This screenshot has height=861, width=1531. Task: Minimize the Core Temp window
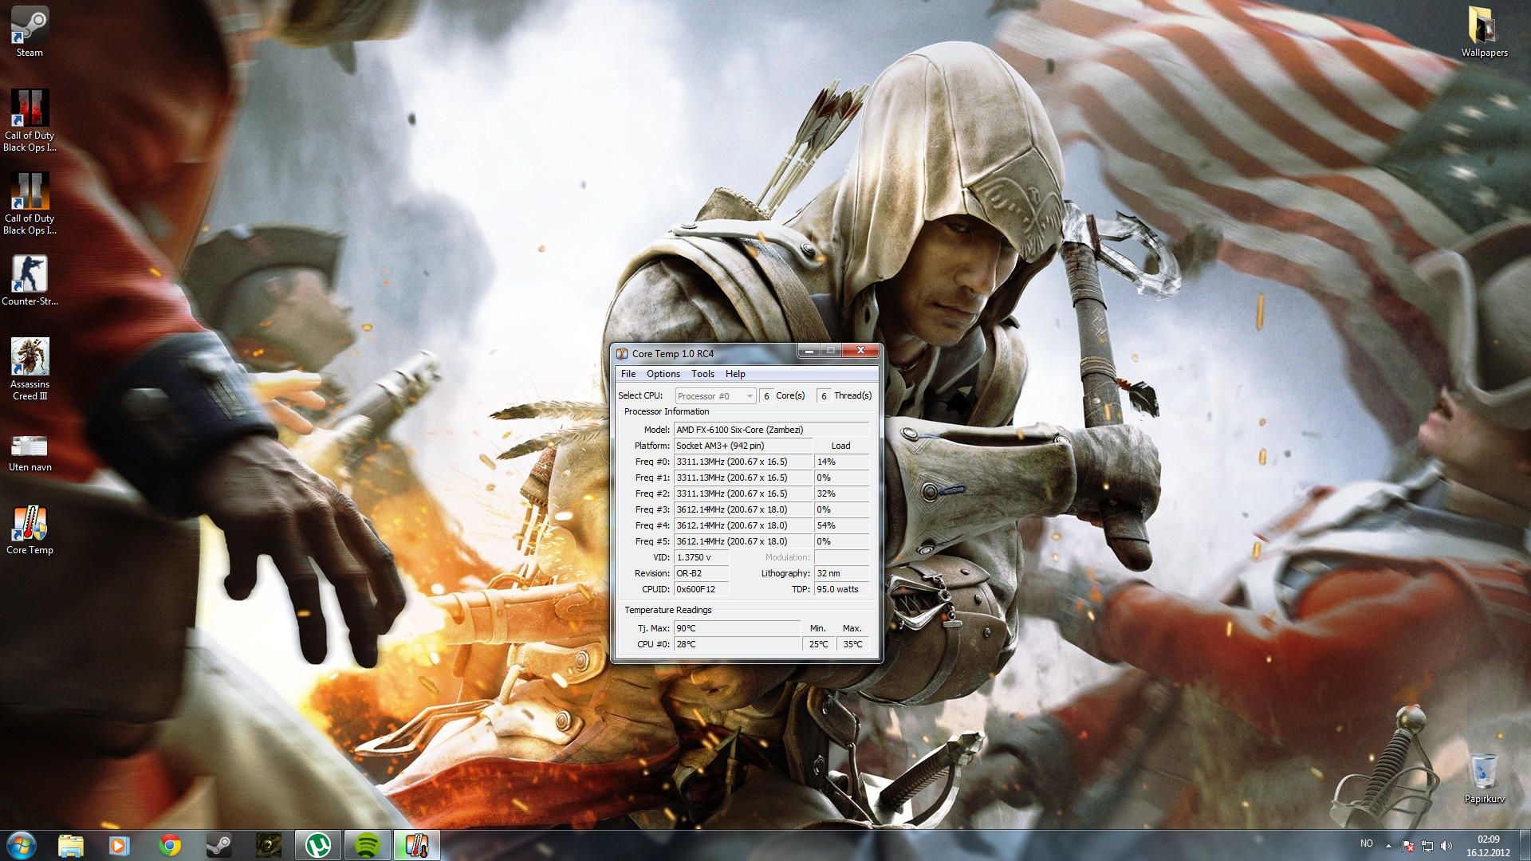click(809, 351)
